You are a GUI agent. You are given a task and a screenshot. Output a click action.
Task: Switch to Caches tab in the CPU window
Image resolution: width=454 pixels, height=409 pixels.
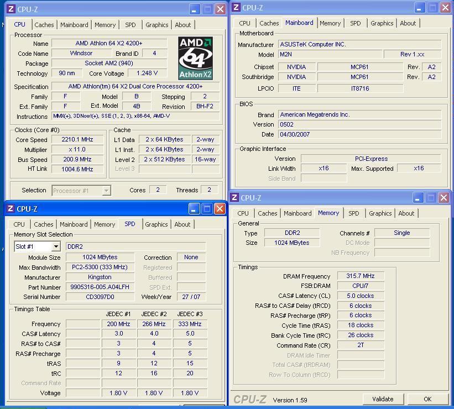click(44, 25)
